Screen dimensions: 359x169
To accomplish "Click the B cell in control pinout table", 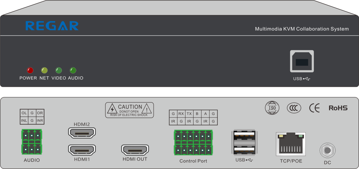I will 197,114.
